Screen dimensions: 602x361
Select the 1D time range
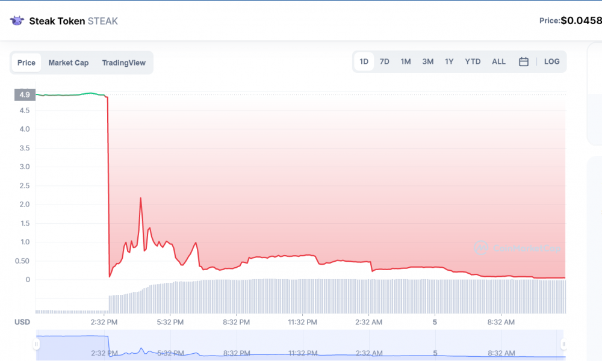tap(364, 61)
